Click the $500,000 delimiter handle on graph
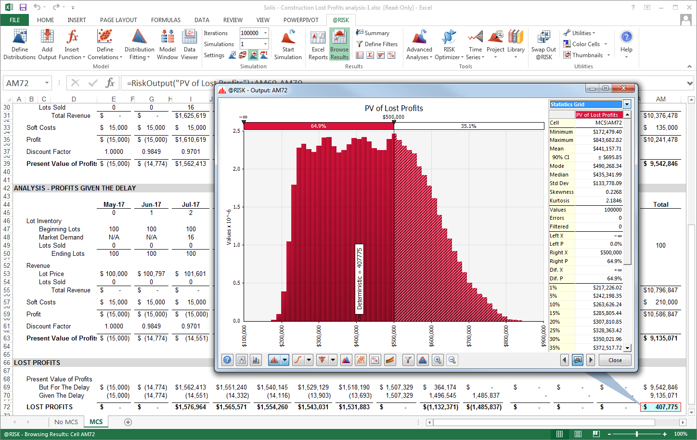This screenshot has width=697, height=440. point(394,124)
